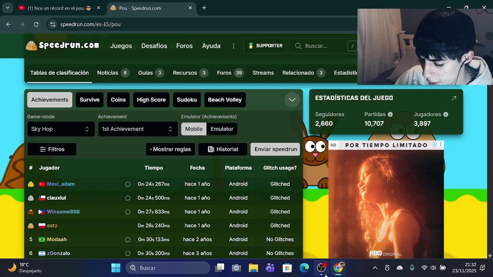Open the Game-mode Sky Hop dropdown
This screenshot has height=277, width=493.
click(60, 129)
